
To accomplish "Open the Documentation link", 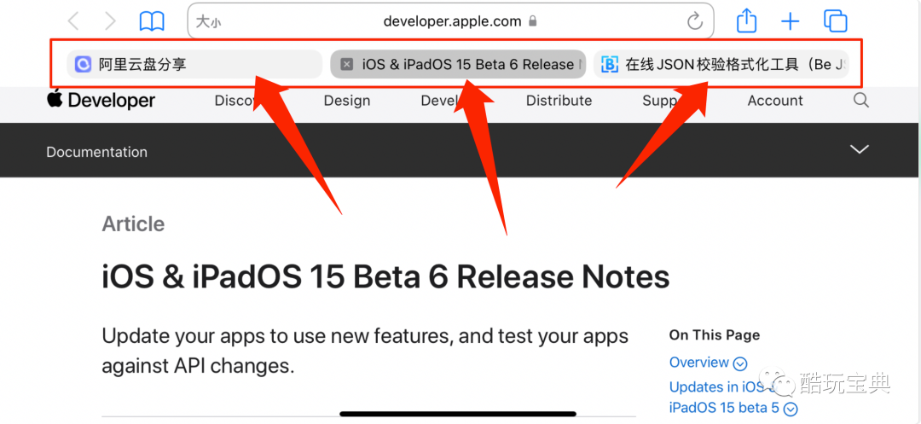I will [97, 152].
